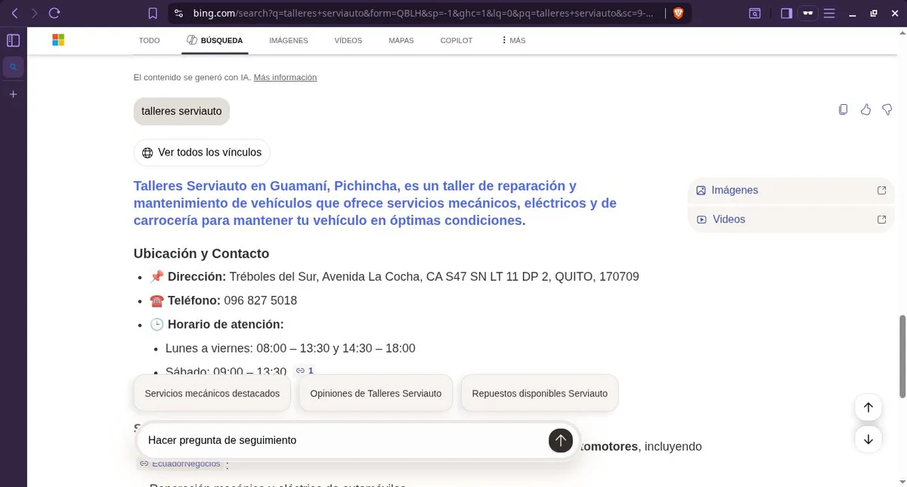
Task: Click the phone number 096 827 5018
Action: click(x=261, y=301)
